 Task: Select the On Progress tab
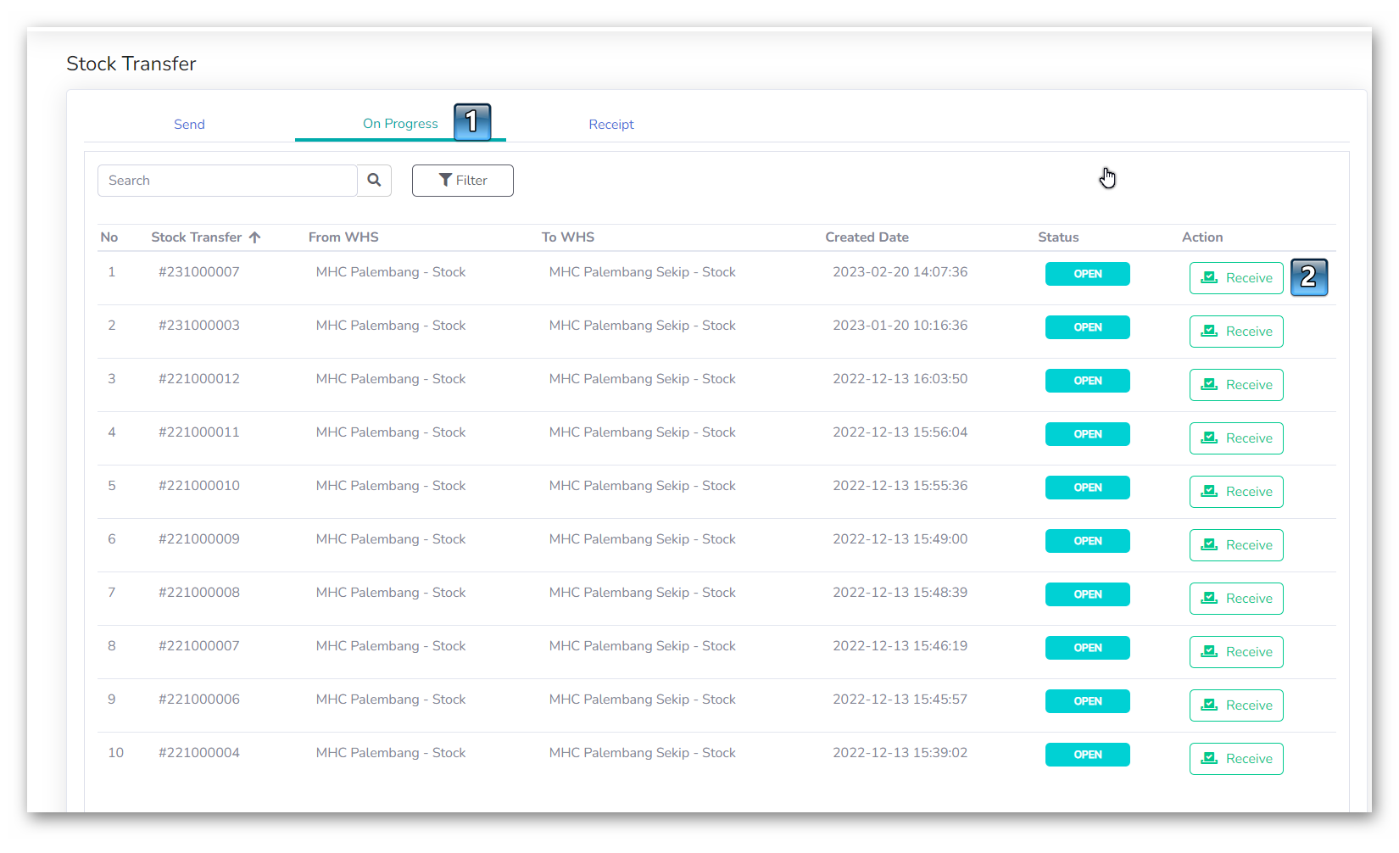pos(400,124)
